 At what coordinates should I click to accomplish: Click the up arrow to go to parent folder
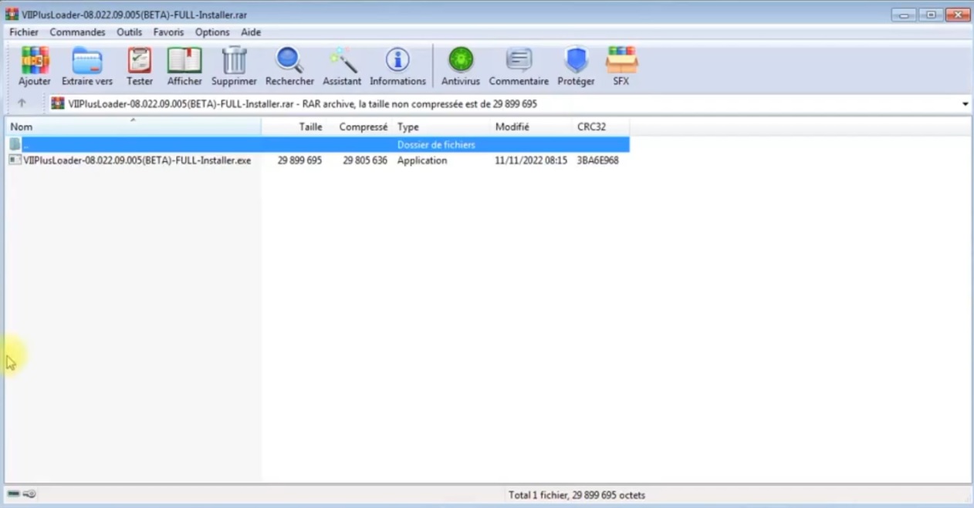[x=21, y=103]
